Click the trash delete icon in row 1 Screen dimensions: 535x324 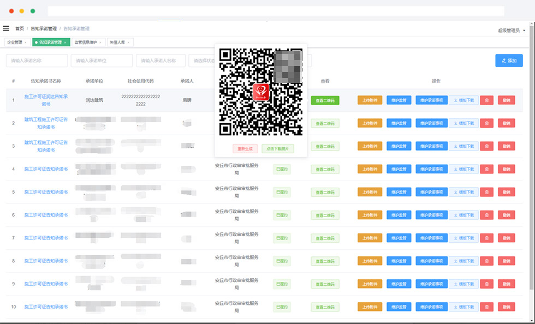[x=486, y=100]
